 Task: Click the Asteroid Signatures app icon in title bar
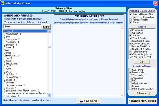point(3,3)
